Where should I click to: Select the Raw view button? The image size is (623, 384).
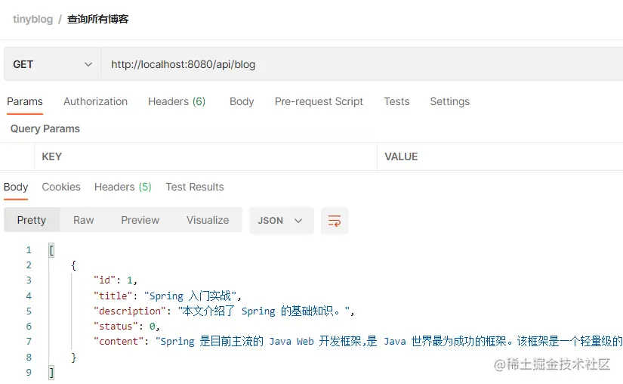click(x=83, y=220)
